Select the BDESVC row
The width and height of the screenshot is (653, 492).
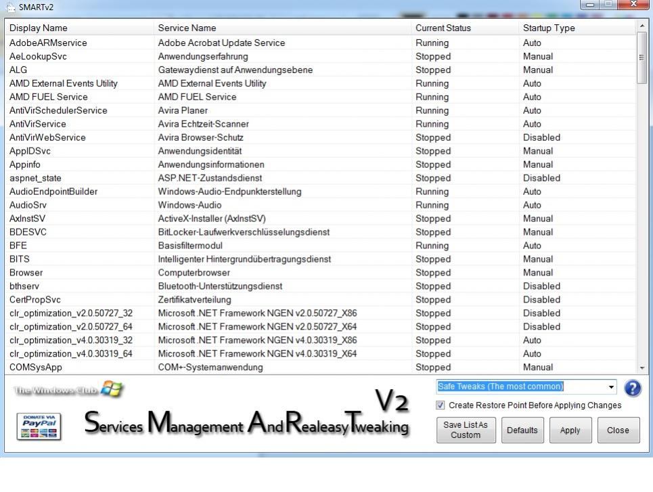(320, 232)
